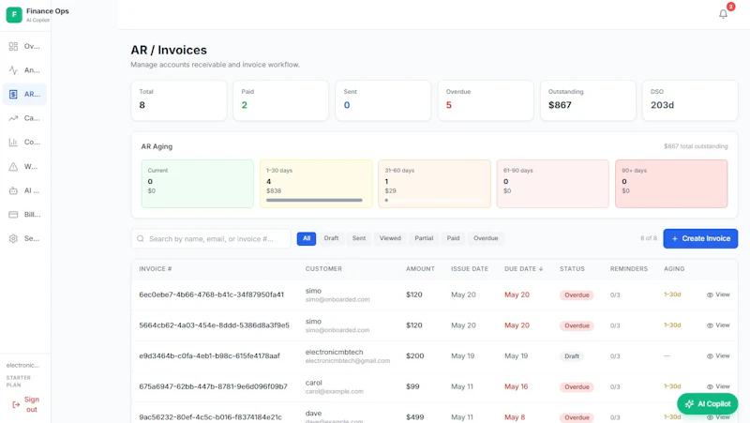The height and width of the screenshot is (423, 750).
Task: Click the Sent stat card
Action: point(383,100)
